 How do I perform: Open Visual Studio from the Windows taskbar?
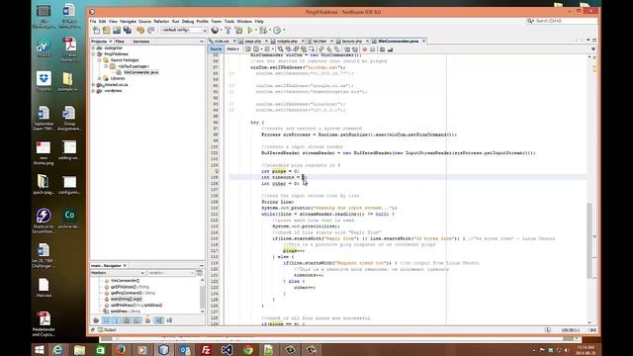click(x=226, y=349)
